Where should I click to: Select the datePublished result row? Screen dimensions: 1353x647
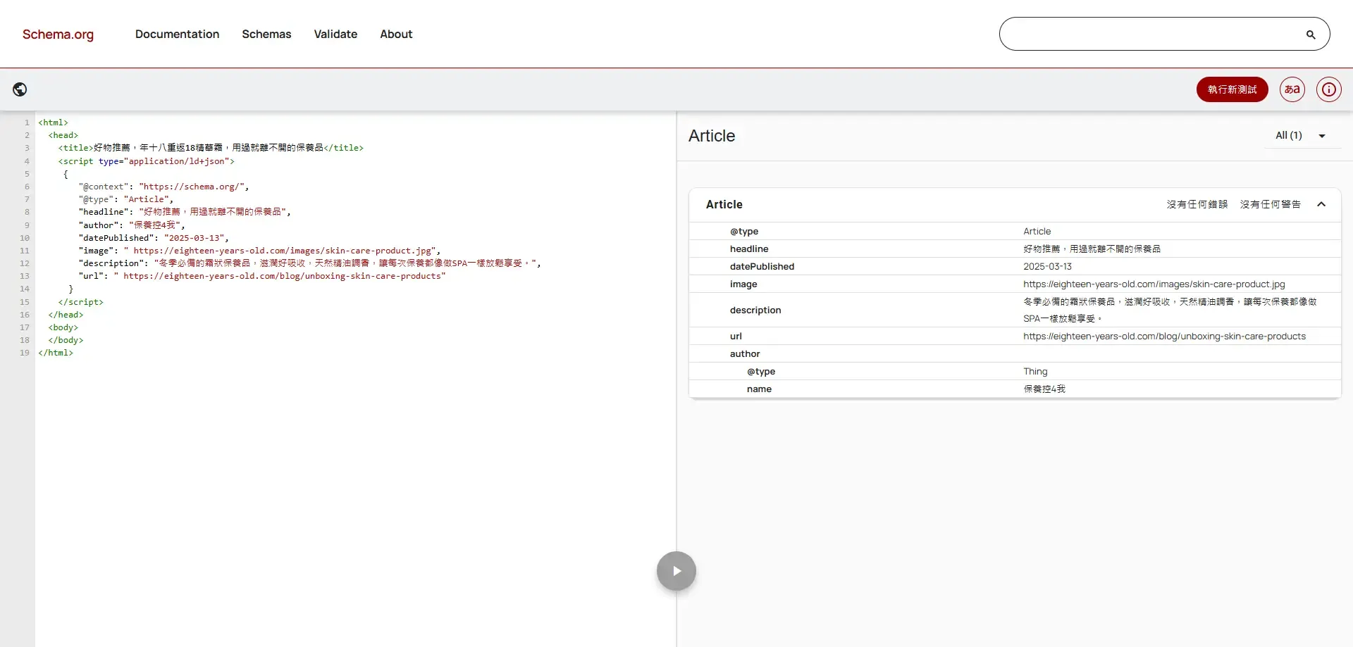tap(762, 267)
